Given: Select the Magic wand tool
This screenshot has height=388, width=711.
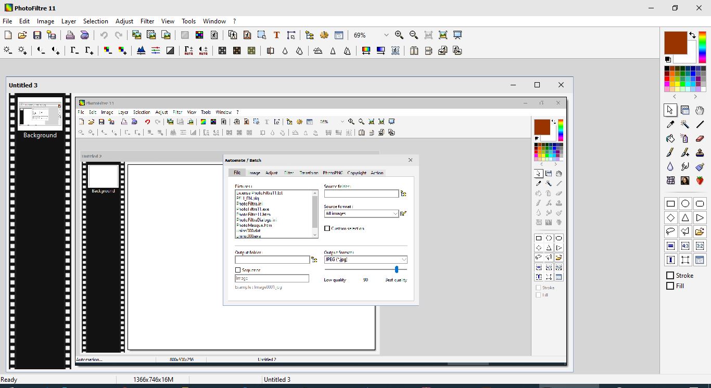Looking at the screenshot, I should [685, 124].
